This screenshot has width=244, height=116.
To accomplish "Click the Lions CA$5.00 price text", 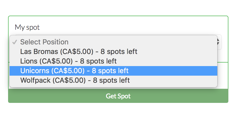I will pos(58,61).
